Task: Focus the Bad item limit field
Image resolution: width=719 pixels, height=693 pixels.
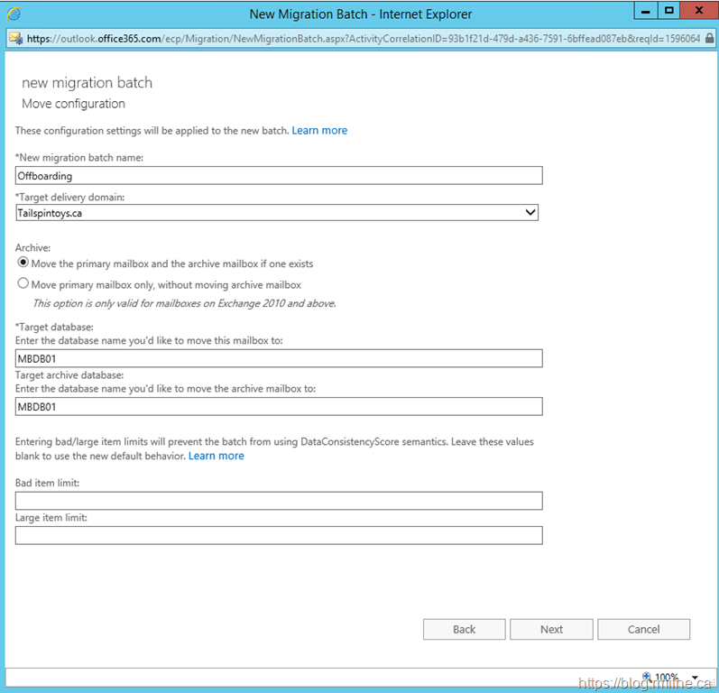Action: coord(279,501)
